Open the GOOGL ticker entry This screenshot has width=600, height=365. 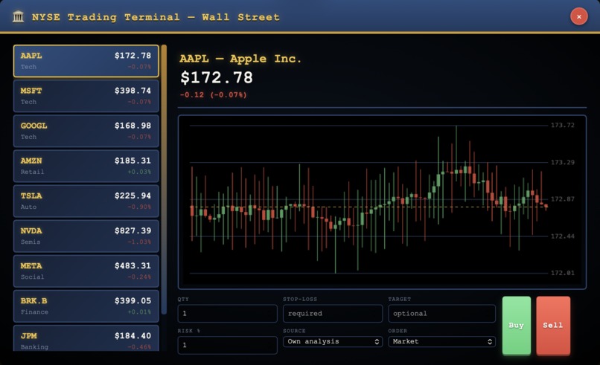(86, 131)
